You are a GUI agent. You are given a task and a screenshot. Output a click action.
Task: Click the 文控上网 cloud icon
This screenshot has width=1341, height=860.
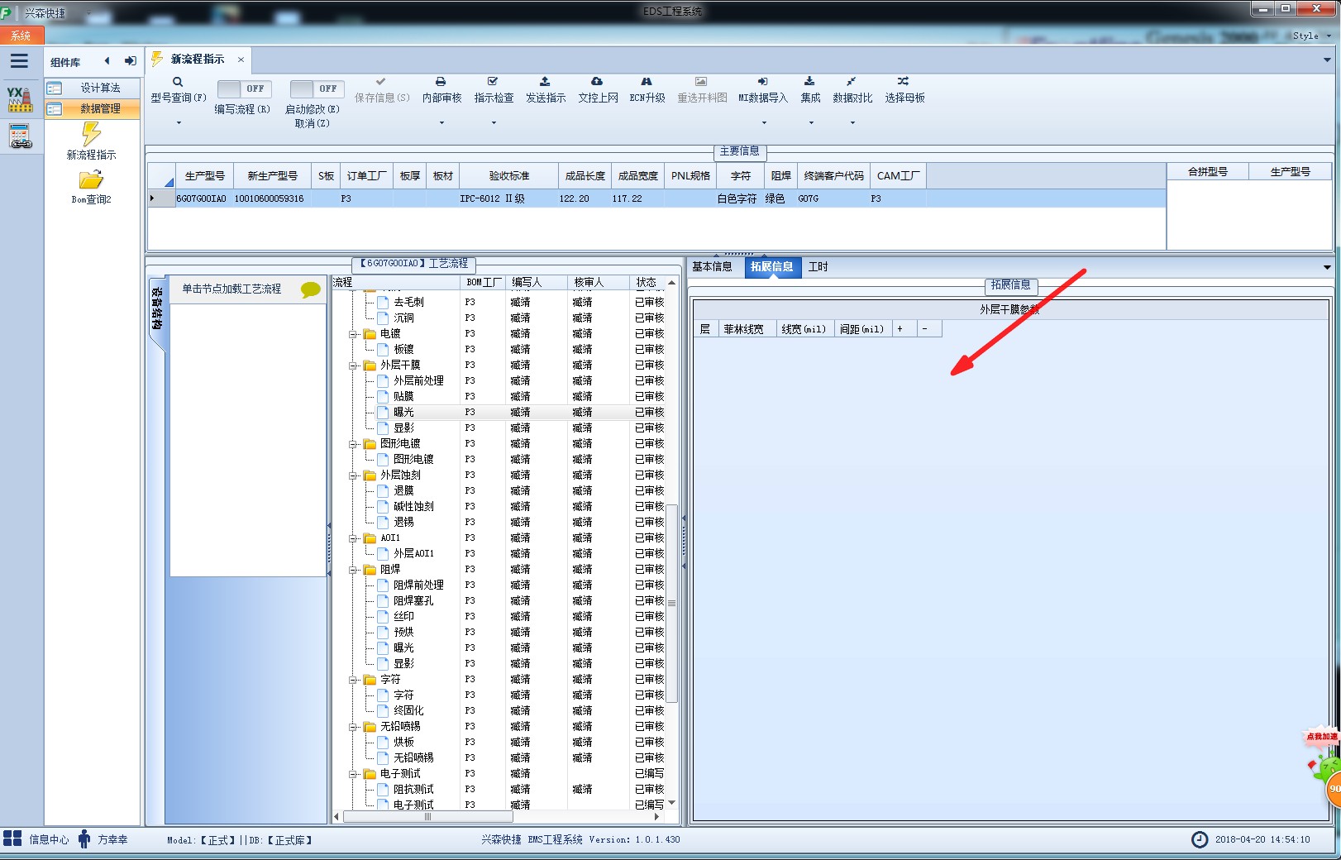coord(597,82)
